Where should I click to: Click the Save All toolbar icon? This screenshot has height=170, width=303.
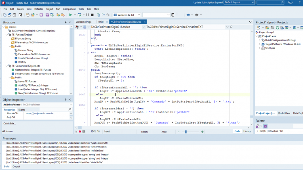tap(47, 15)
